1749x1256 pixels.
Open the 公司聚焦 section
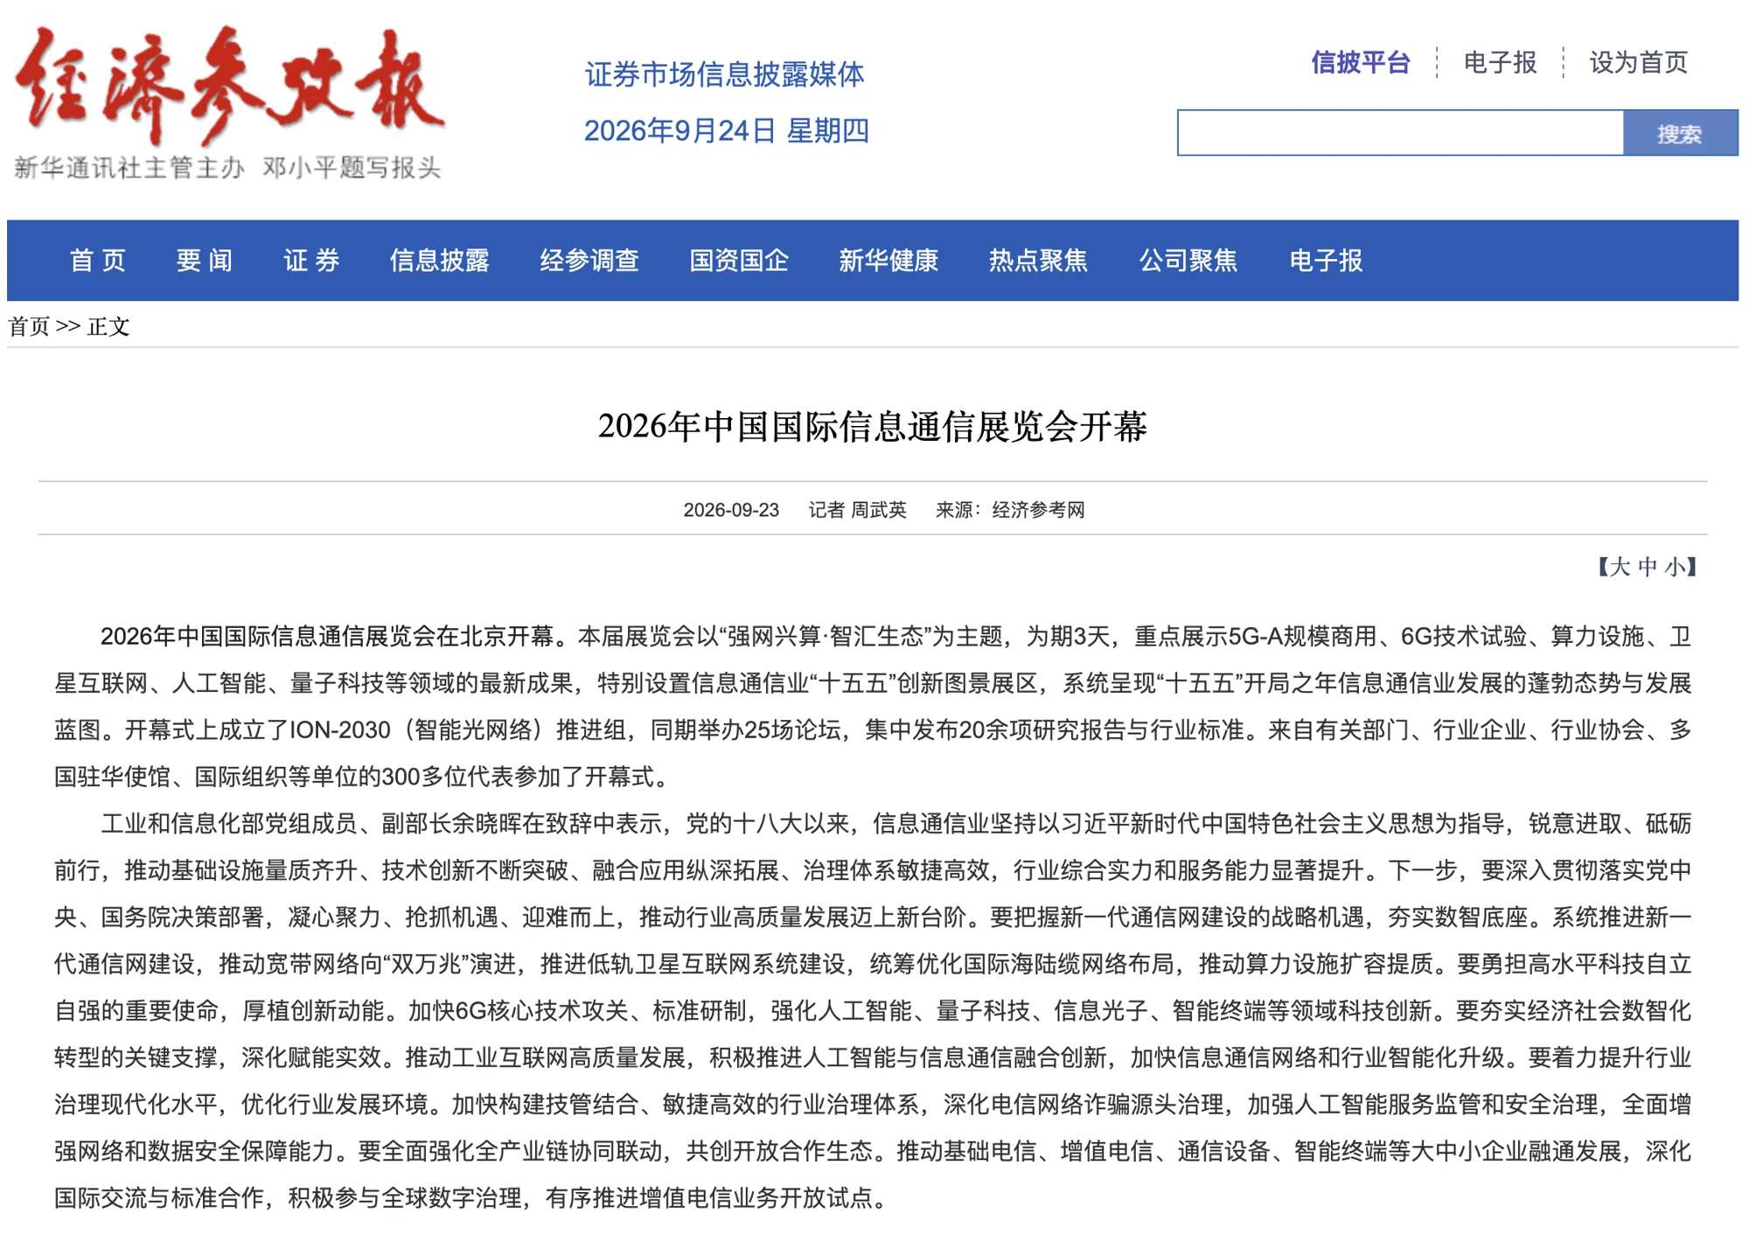[1188, 261]
